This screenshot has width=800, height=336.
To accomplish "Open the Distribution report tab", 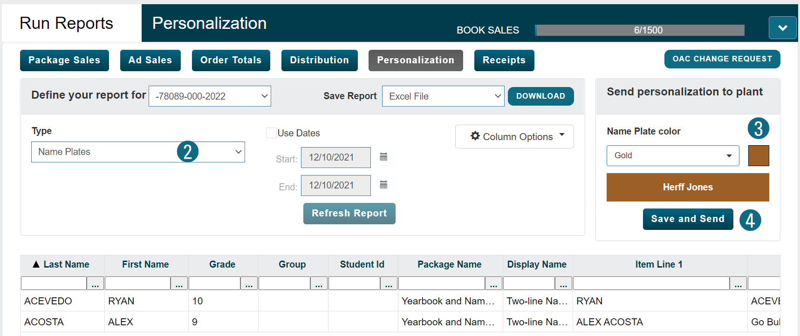I will (319, 60).
